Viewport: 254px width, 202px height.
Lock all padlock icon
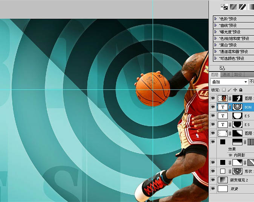[241, 90]
